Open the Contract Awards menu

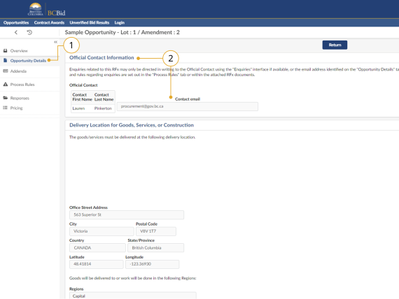[x=49, y=22]
